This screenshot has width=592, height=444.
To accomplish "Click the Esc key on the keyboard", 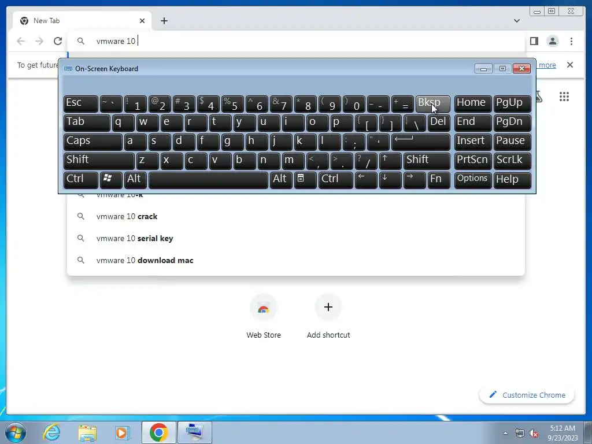I will click(81, 103).
